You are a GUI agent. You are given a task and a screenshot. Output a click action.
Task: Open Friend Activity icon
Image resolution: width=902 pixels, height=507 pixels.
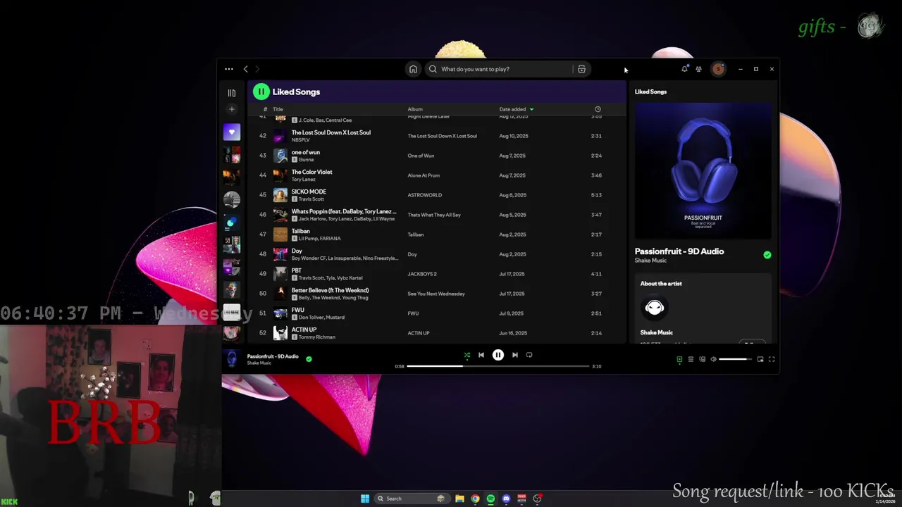point(698,69)
